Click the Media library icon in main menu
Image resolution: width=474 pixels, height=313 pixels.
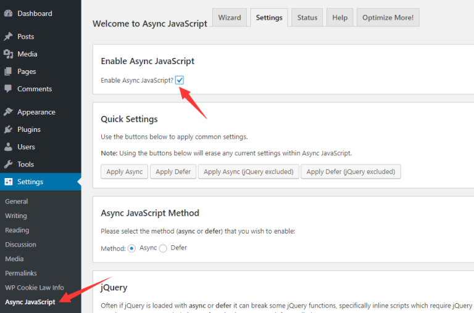coord(9,54)
